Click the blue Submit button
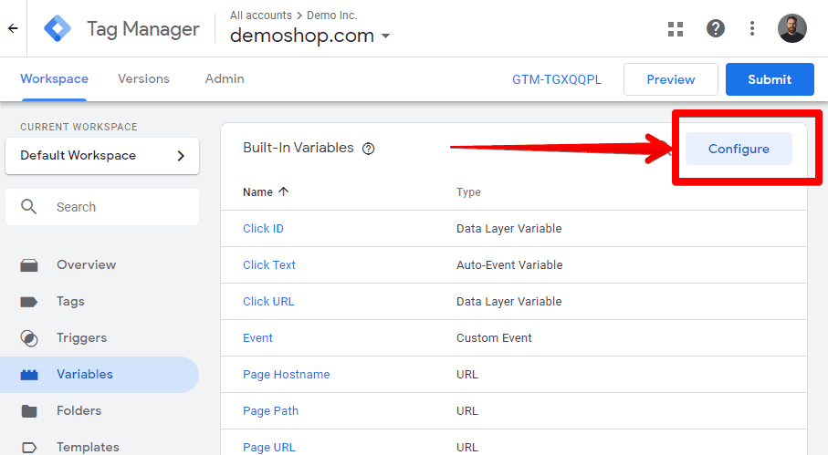Image resolution: width=828 pixels, height=455 pixels. 770,79
